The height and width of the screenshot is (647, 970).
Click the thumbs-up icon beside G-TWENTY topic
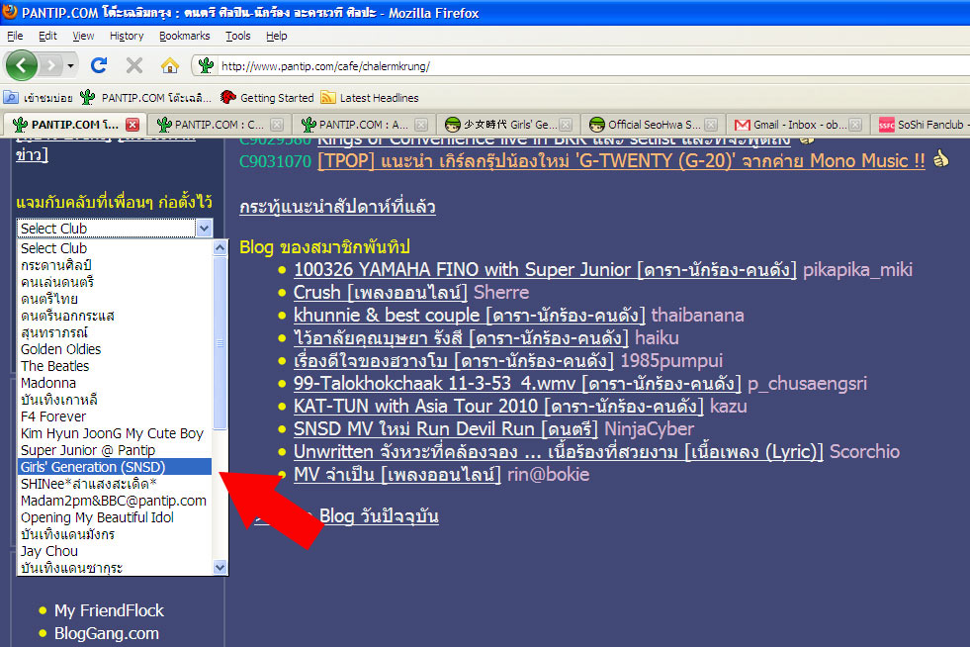pyautogui.click(x=940, y=159)
